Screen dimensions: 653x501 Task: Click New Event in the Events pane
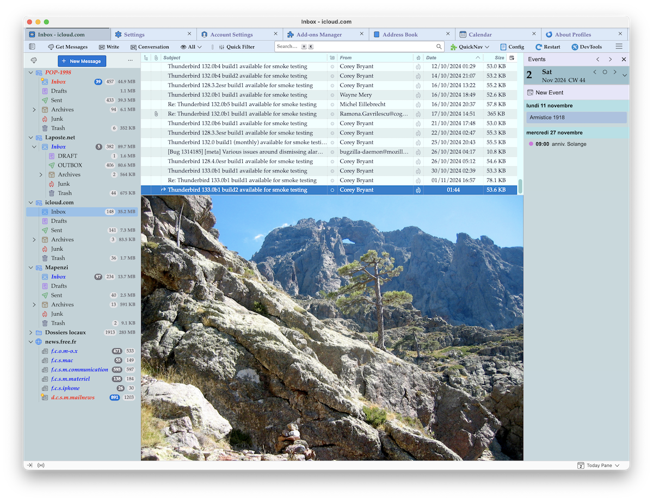coord(549,93)
